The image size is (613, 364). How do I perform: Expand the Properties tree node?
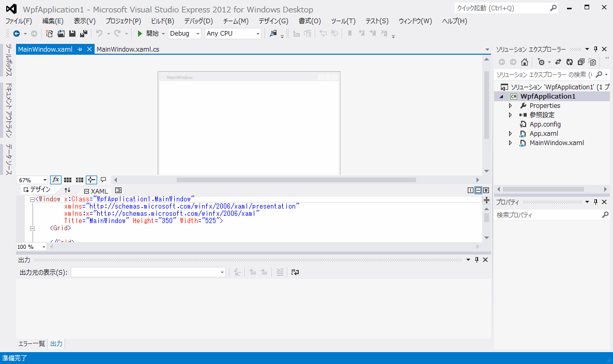(510, 106)
